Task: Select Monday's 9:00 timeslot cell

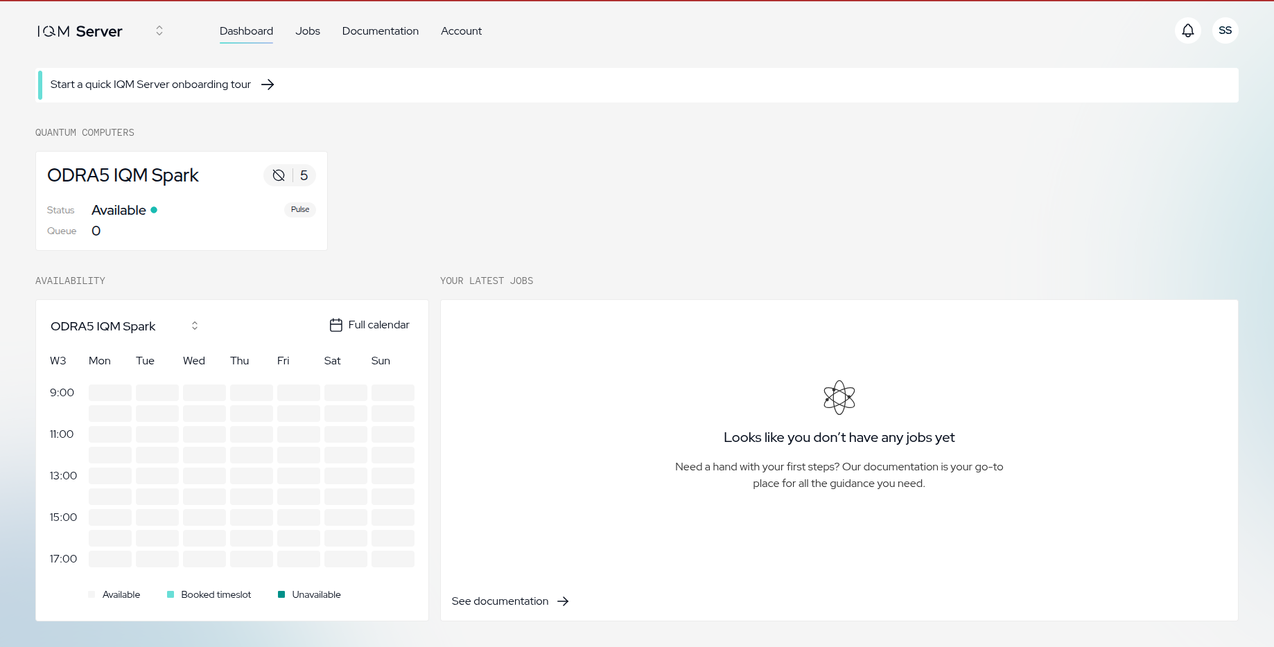Action: pos(110,393)
